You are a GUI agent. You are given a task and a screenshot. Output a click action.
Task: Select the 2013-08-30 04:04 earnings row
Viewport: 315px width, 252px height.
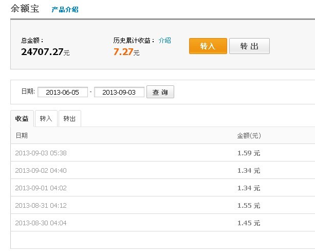[x=163, y=223]
